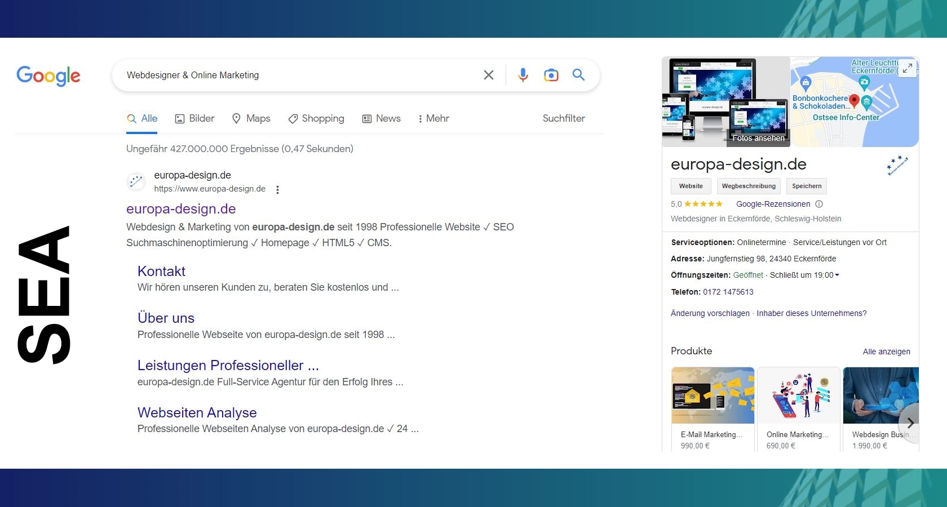Viewport: 947px width, 507px height.
Task: Click the blue search magnifier icon
Action: (x=578, y=74)
